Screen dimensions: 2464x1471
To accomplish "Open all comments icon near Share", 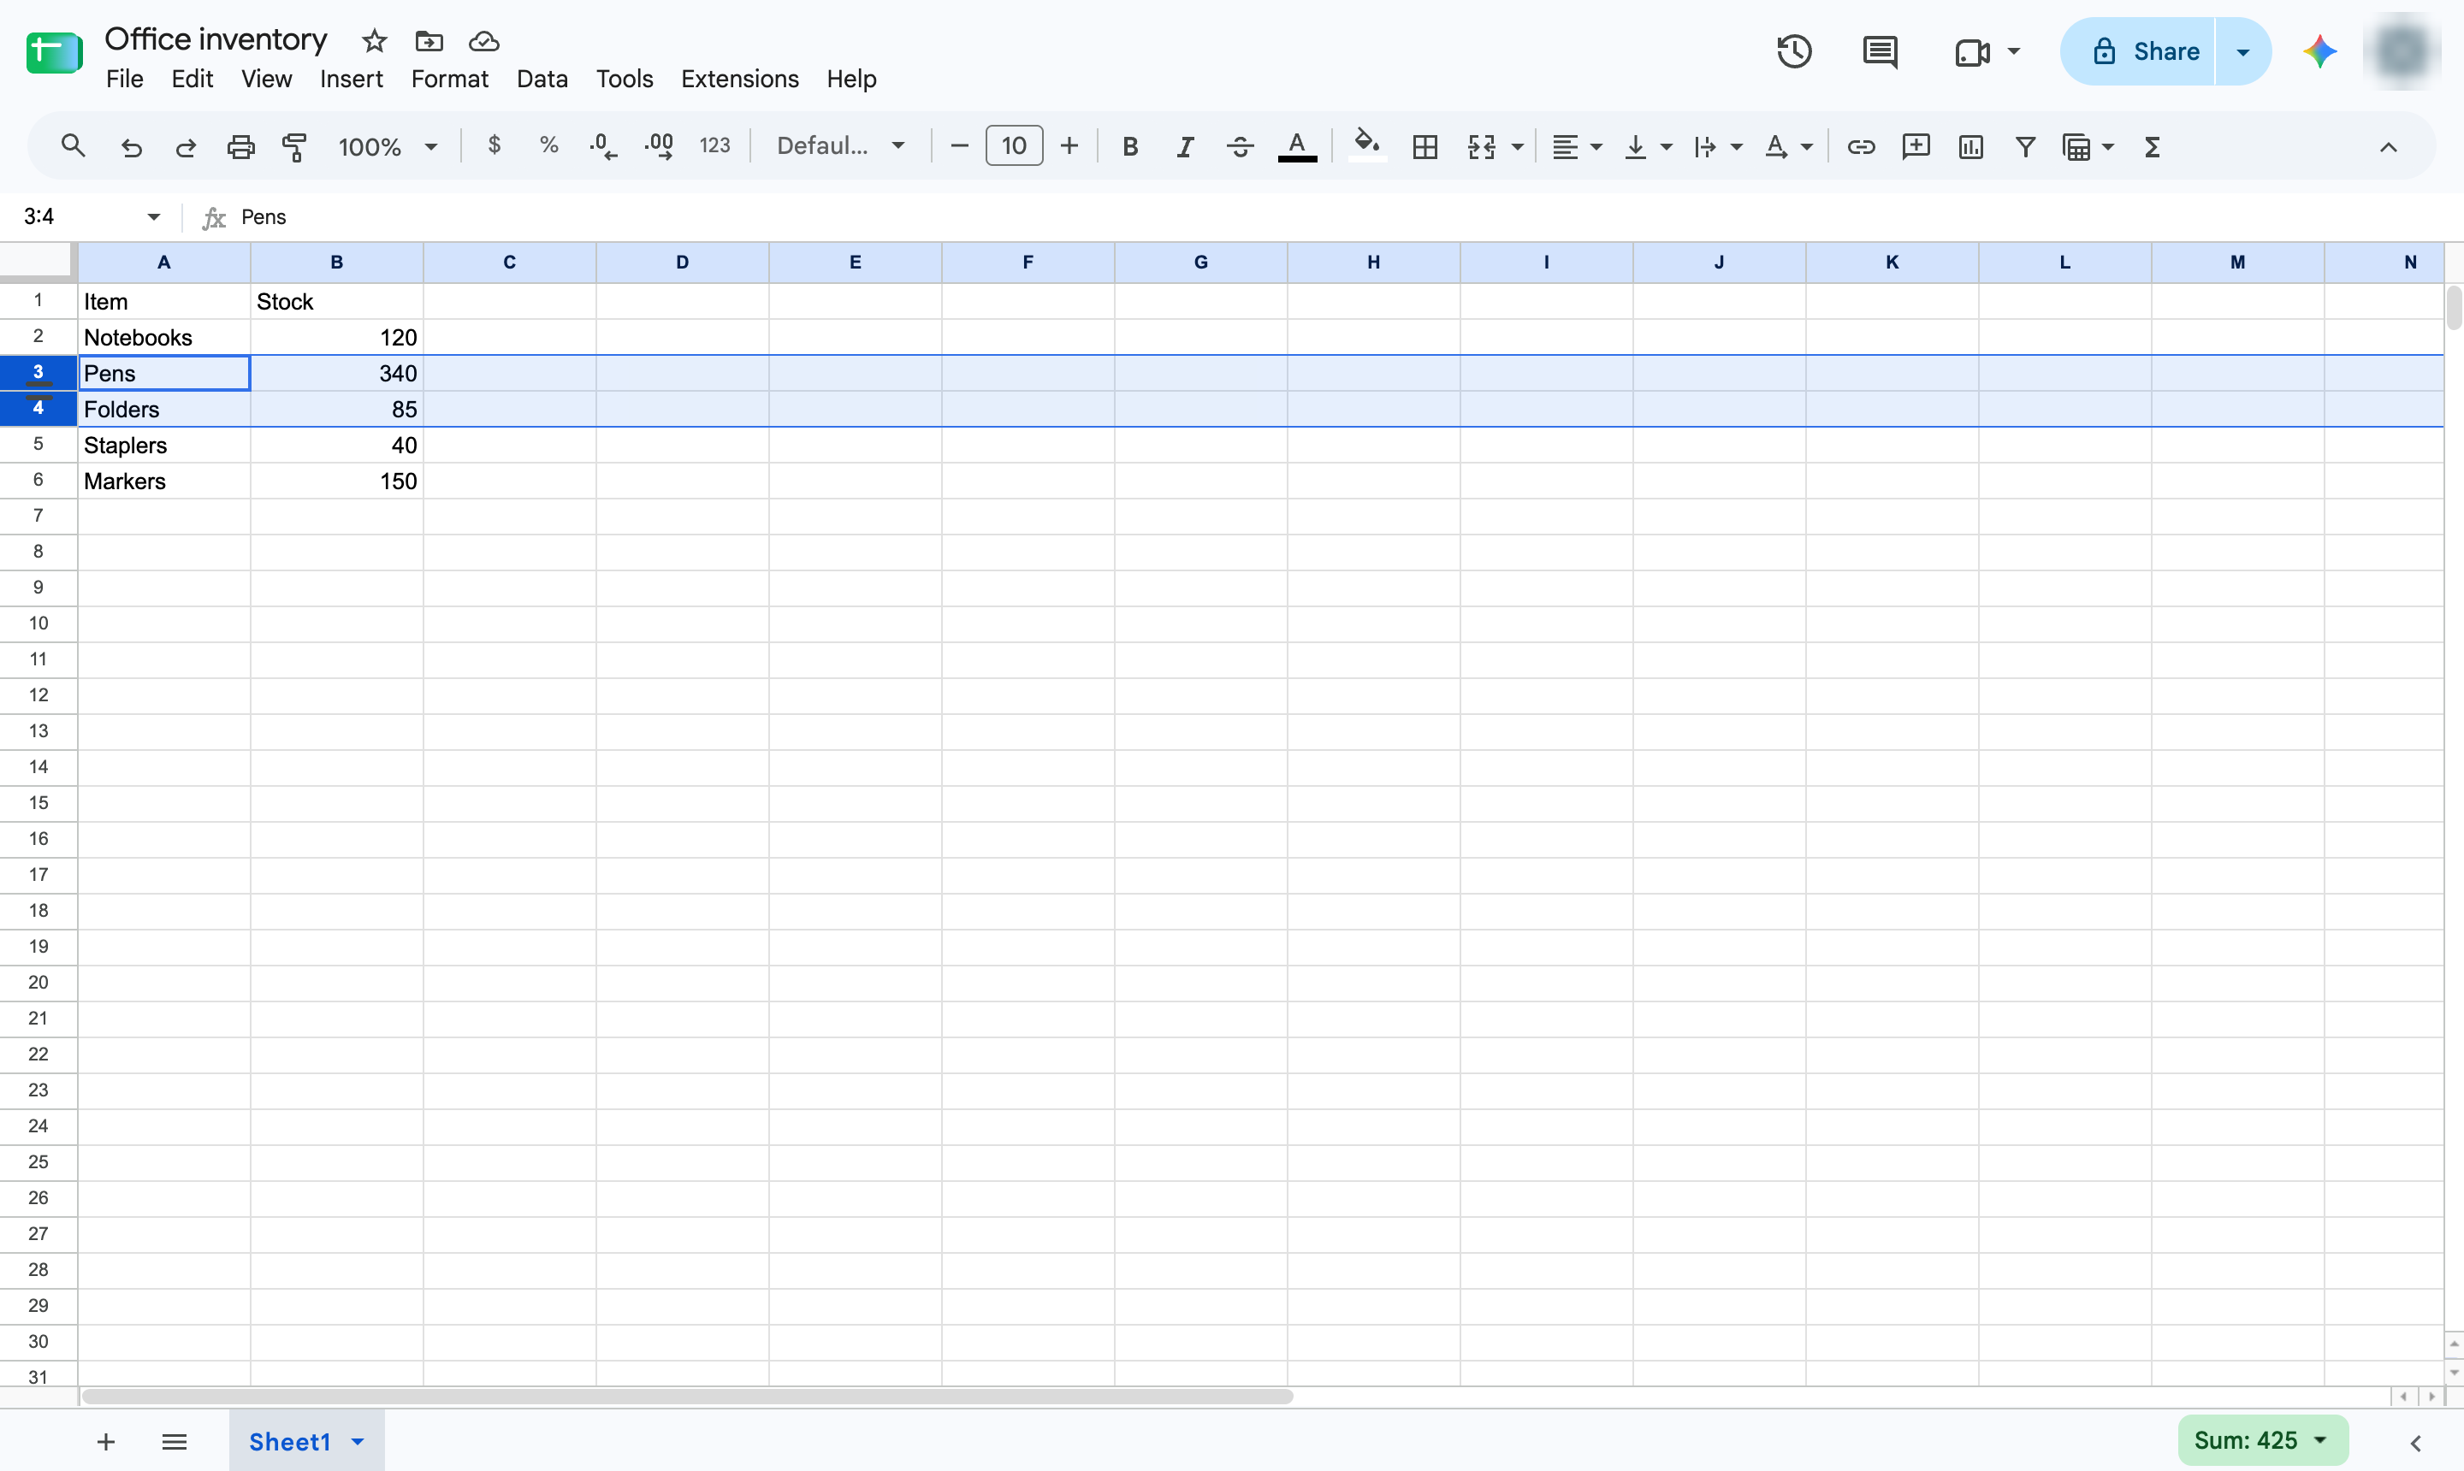I will click(1880, 51).
